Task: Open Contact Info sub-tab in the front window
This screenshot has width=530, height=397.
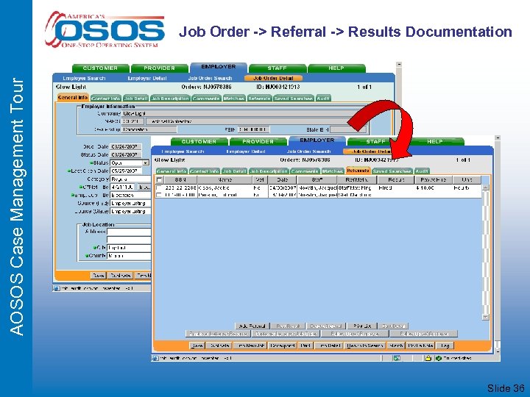Action: 205,171
